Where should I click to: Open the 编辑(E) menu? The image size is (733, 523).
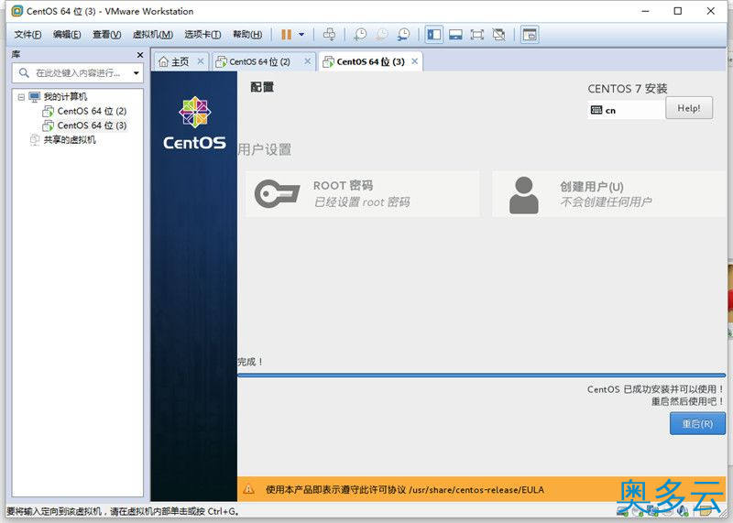tap(67, 35)
